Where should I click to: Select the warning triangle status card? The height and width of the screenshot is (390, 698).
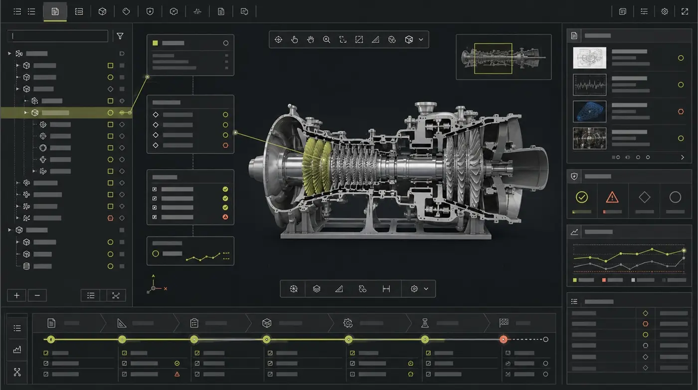612,200
